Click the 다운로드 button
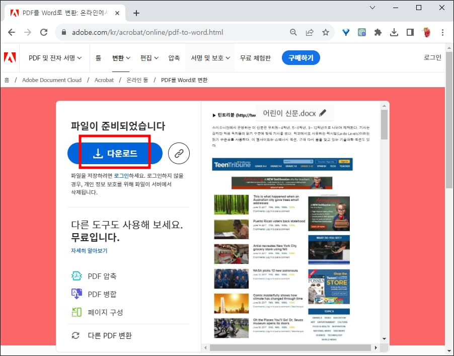The height and width of the screenshot is (356, 454). pos(114,153)
